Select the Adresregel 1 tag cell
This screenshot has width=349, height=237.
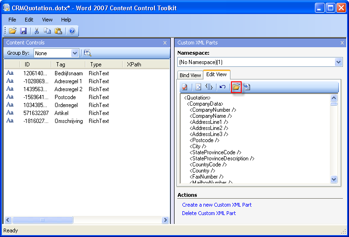click(x=68, y=81)
